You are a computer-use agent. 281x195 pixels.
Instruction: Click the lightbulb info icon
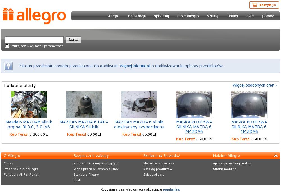(x=8, y=66)
